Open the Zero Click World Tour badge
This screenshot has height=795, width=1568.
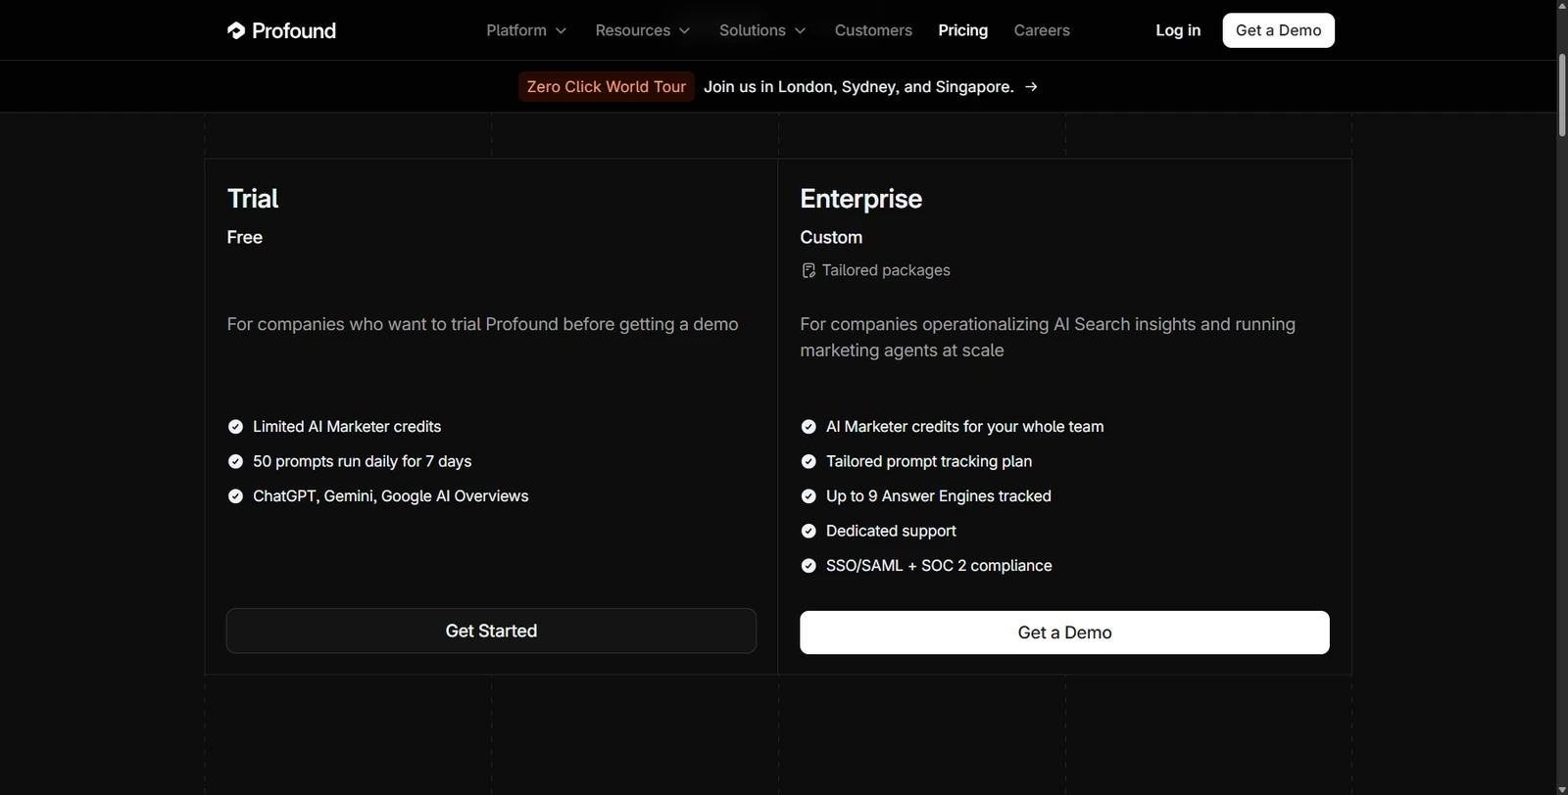[607, 87]
